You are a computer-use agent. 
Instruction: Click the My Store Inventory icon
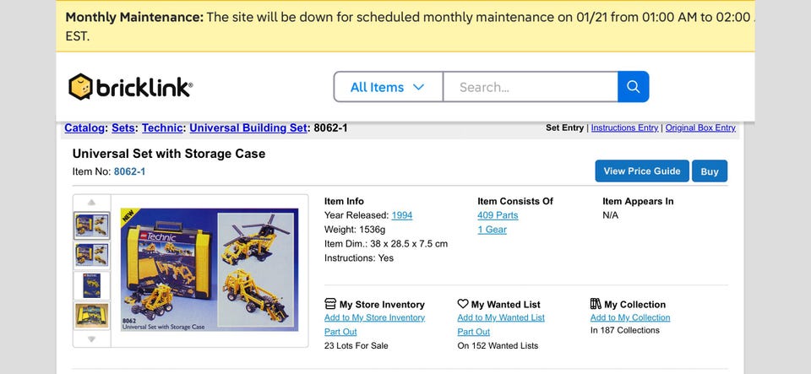[x=330, y=304]
